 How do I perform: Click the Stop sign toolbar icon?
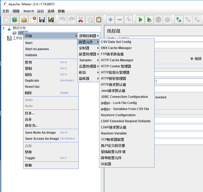coord(158,20)
